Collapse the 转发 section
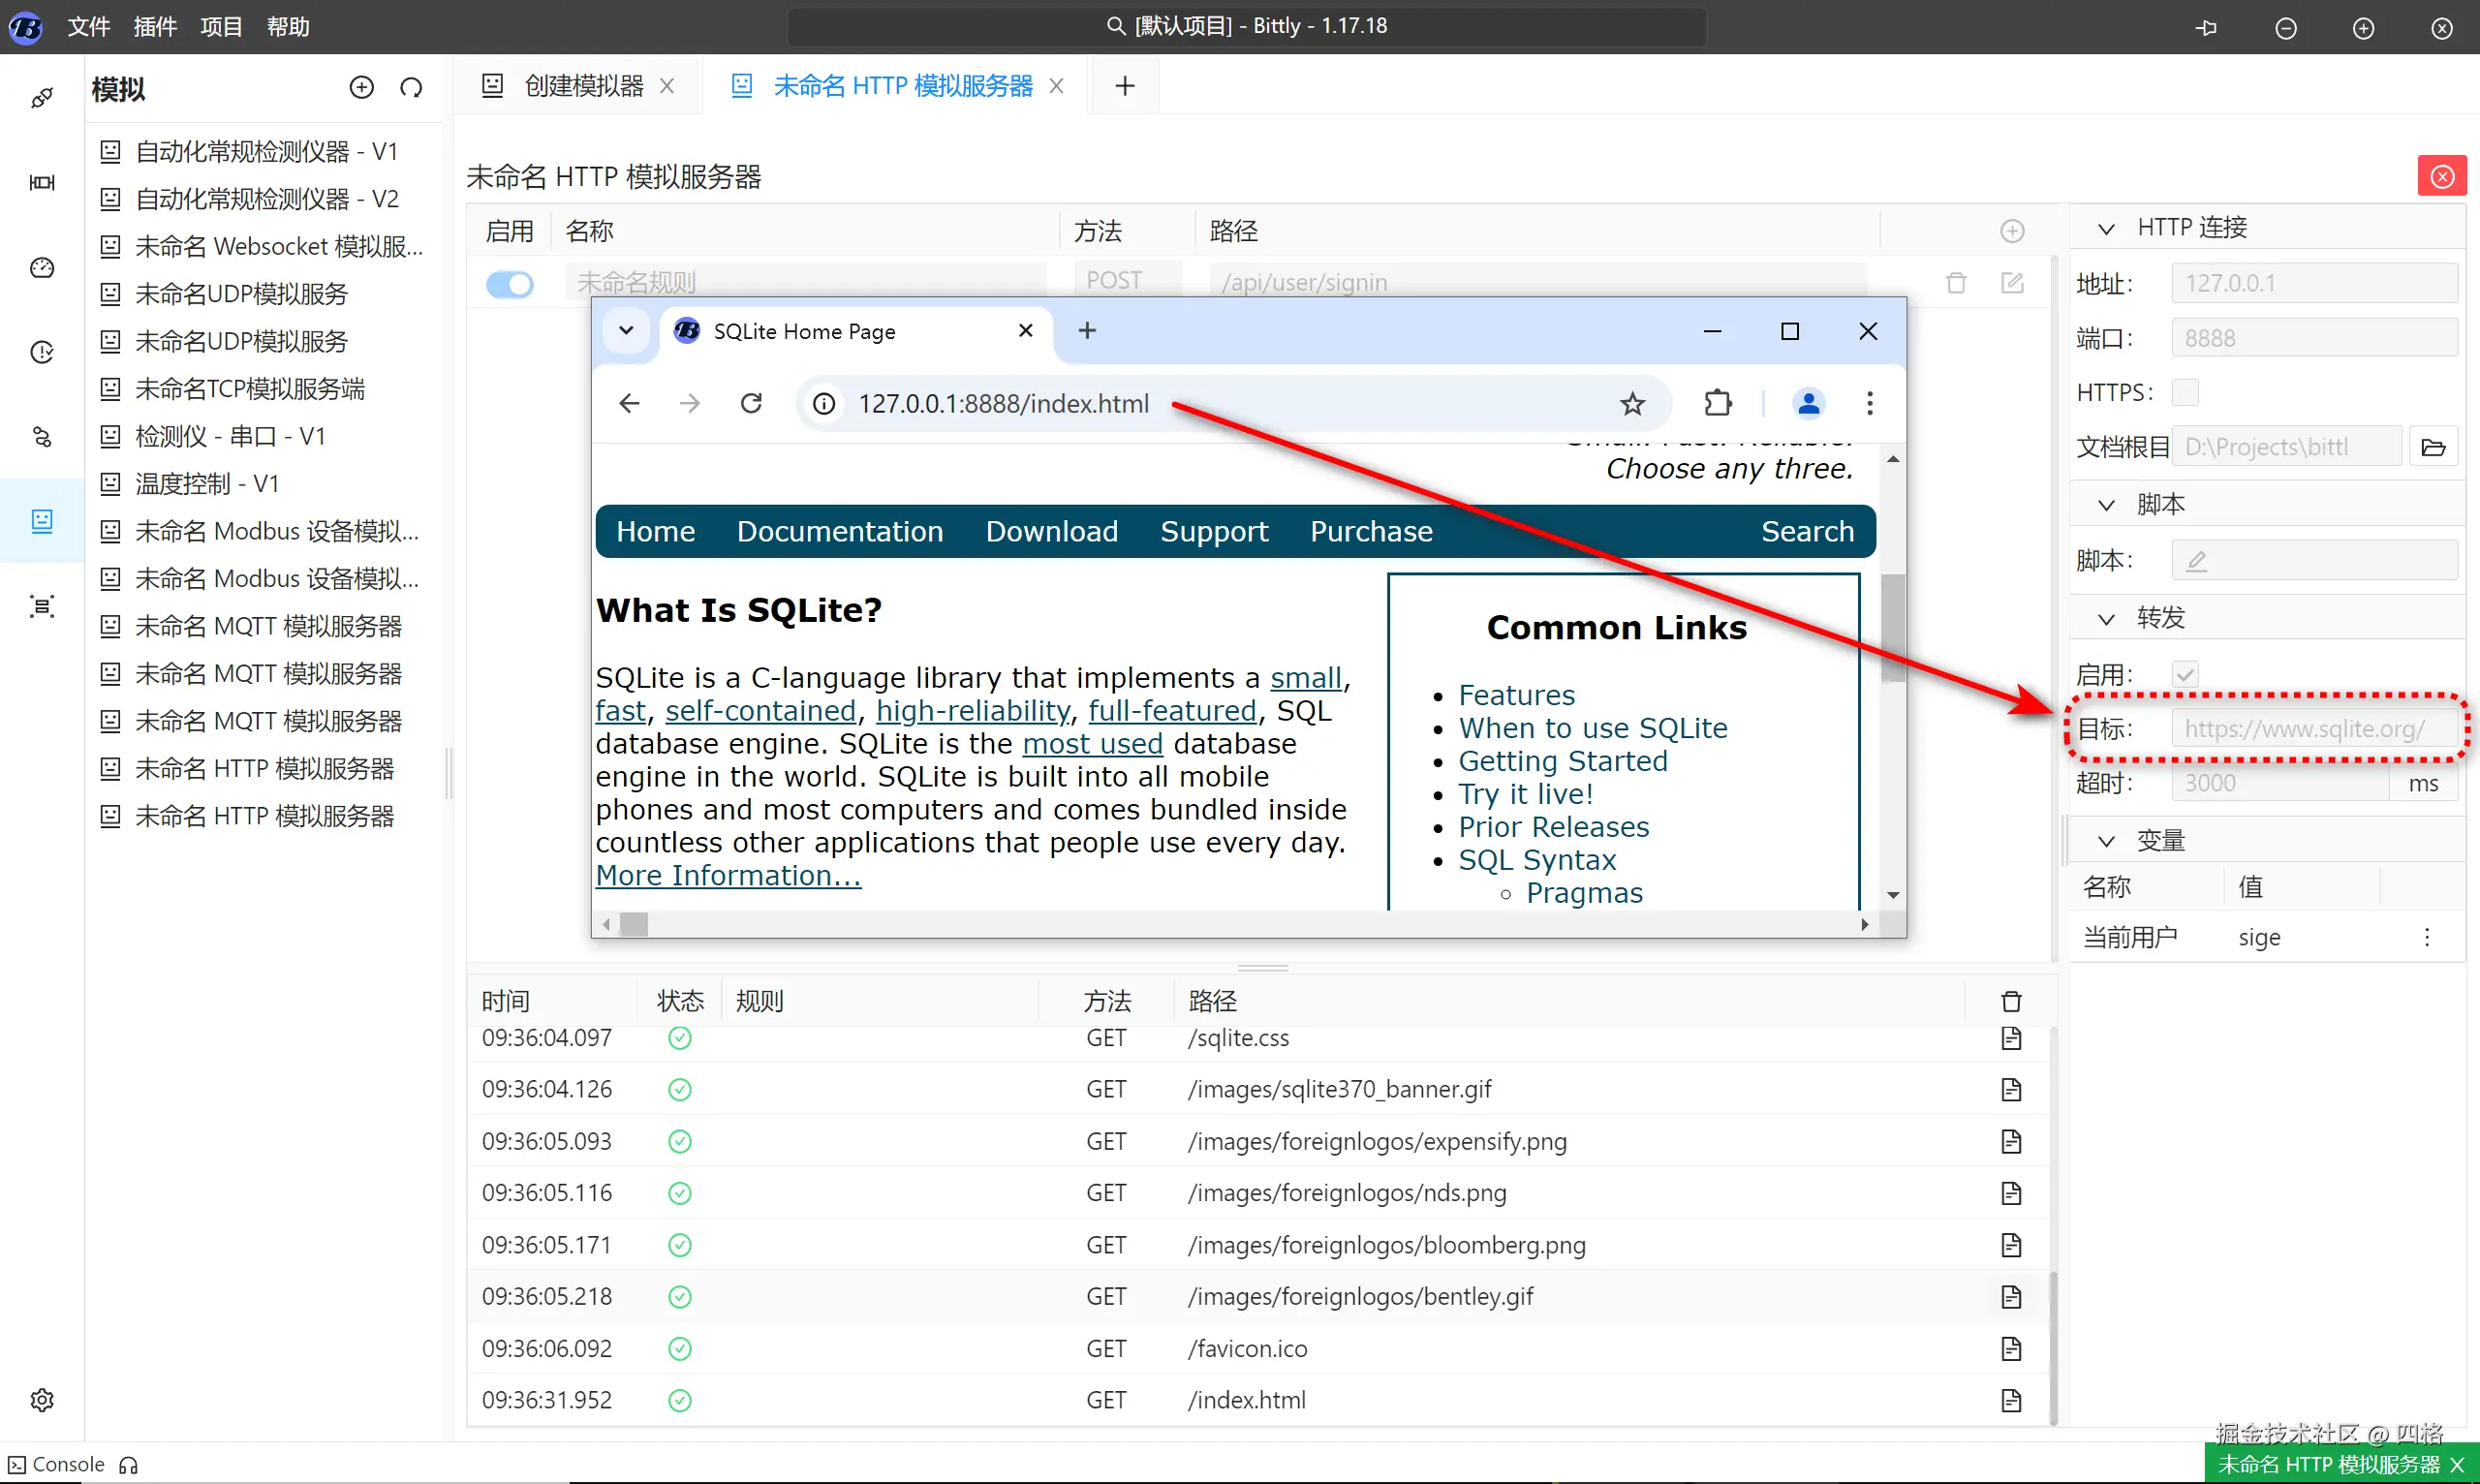Image resolution: width=2480 pixels, height=1484 pixels. [x=2106, y=619]
